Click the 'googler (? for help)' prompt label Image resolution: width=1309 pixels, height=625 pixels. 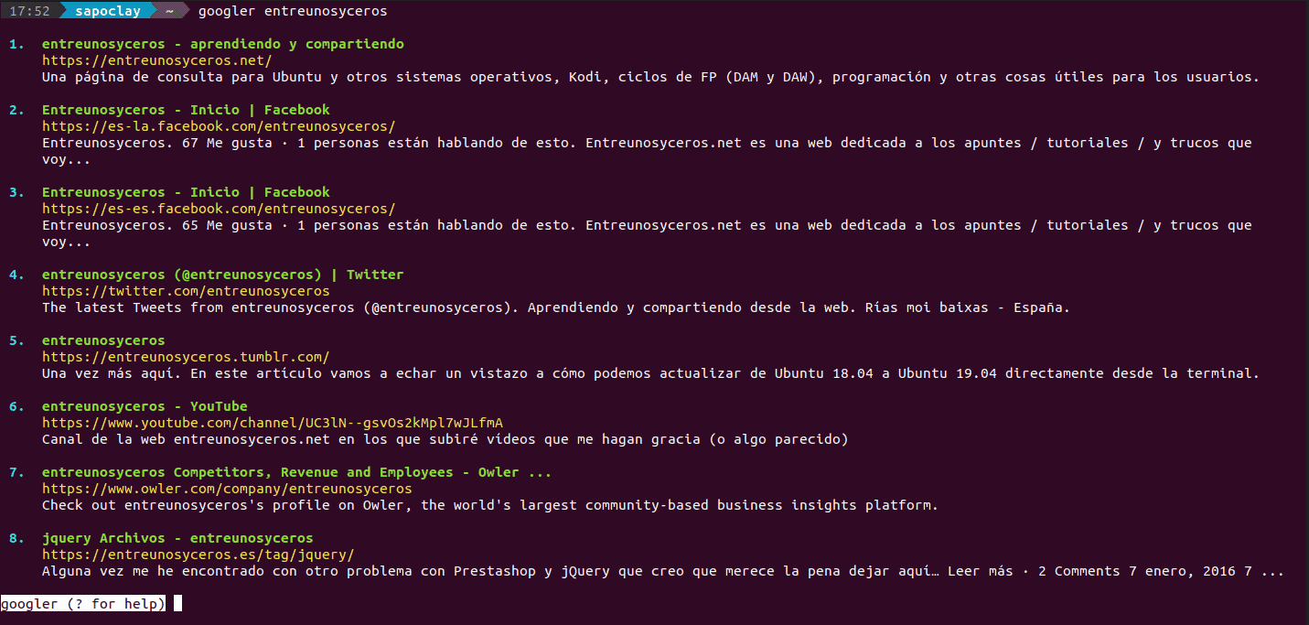tap(83, 604)
